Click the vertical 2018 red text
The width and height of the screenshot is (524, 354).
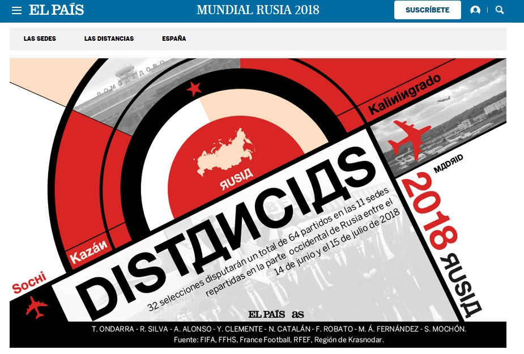click(429, 211)
